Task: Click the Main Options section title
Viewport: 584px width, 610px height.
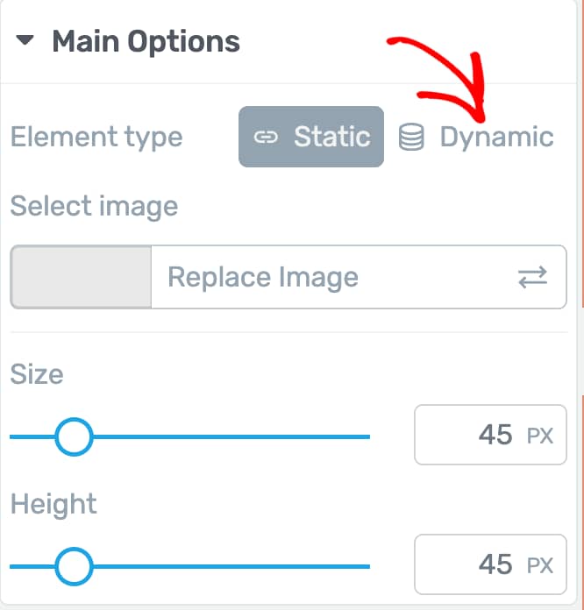Action: click(x=146, y=41)
